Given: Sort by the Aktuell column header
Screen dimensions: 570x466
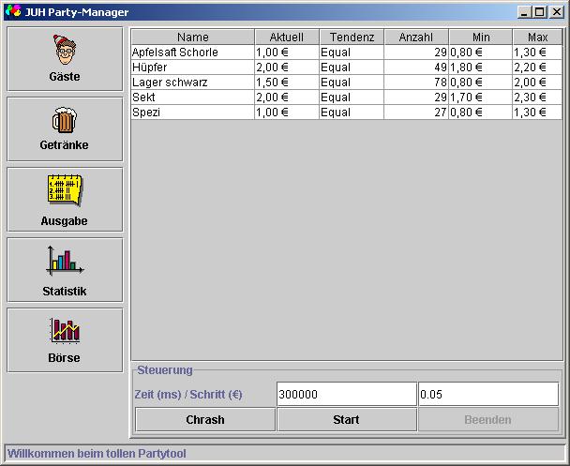Looking at the screenshot, I should click(287, 38).
